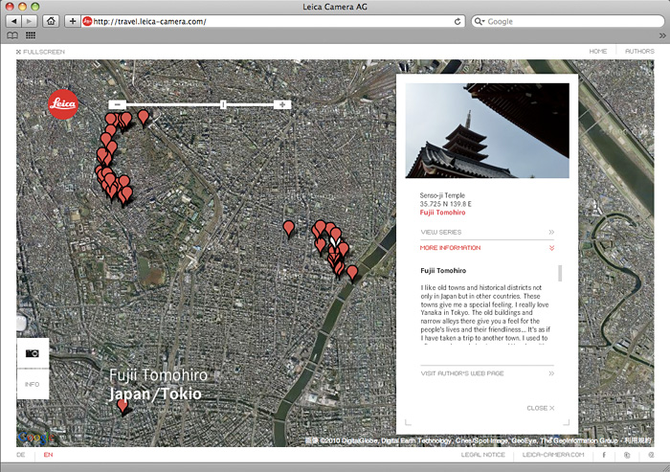
Task: Click the bold Fujii Tomohiro heading in info text
Action: (443, 271)
